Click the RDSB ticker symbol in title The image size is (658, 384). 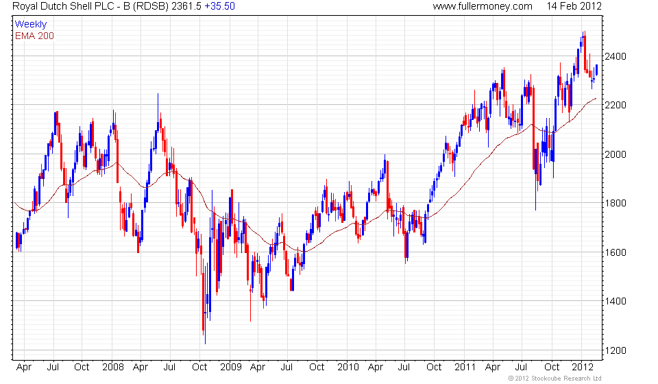tap(151, 6)
